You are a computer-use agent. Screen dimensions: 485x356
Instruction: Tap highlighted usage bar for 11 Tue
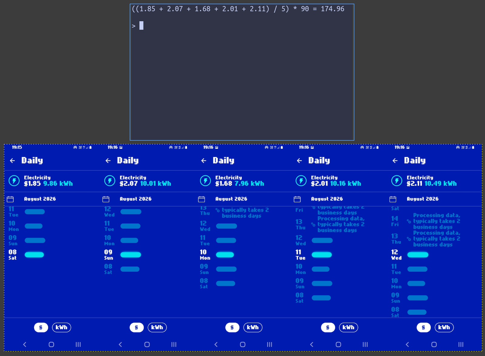(x=322, y=255)
